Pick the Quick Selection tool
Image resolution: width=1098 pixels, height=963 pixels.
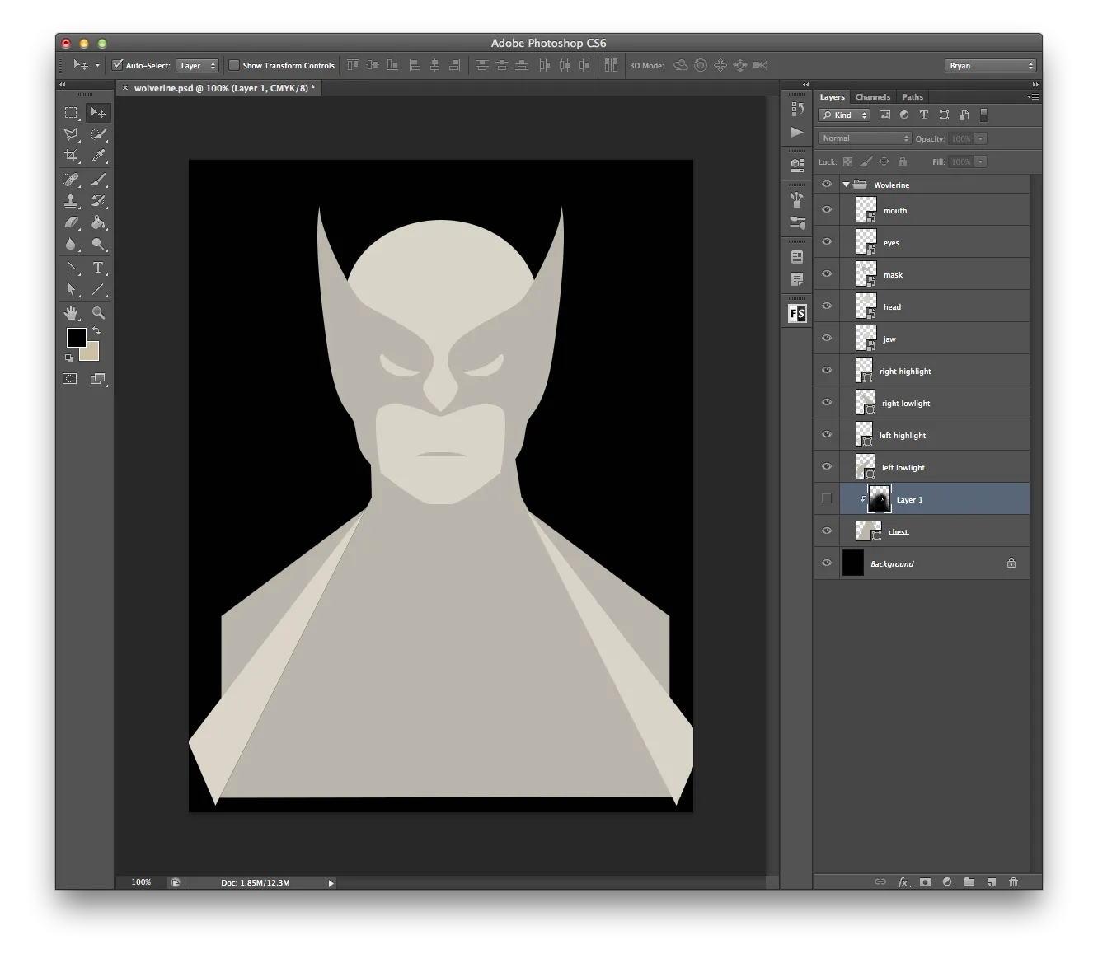(98, 134)
